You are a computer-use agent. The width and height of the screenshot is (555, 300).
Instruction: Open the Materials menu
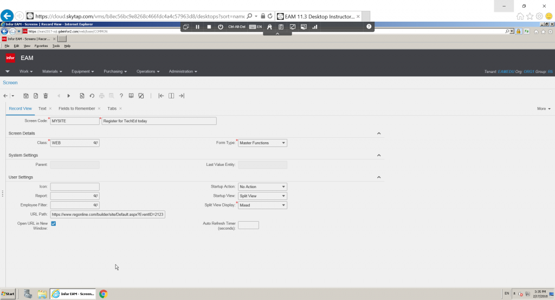[52, 71]
